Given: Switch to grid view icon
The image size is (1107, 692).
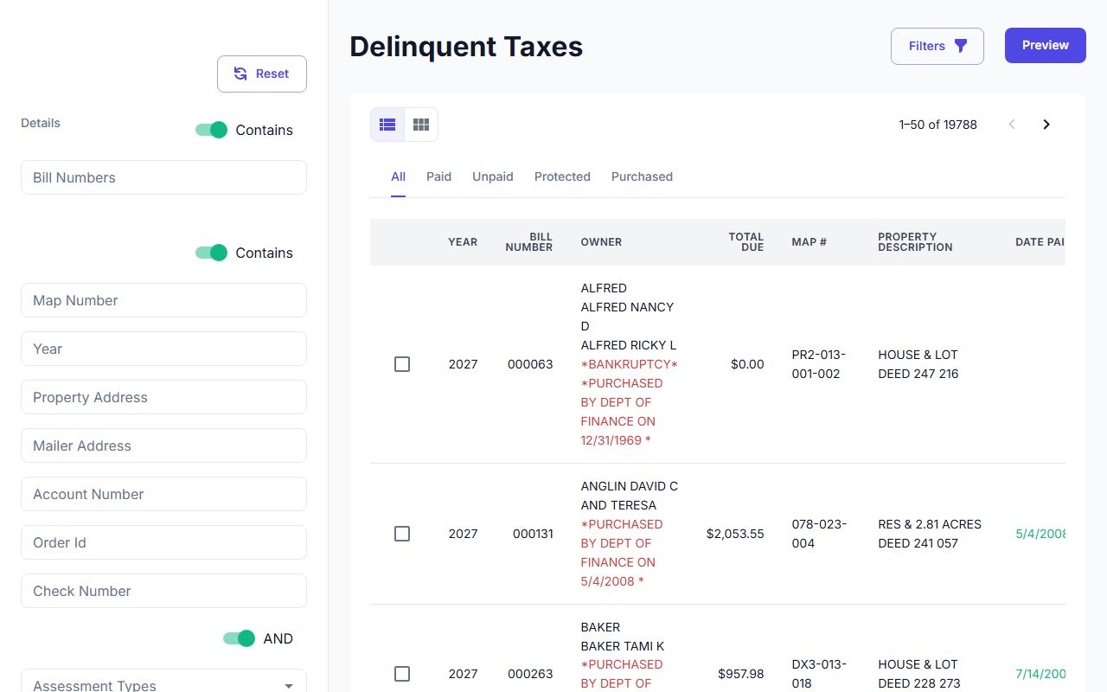Looking at the screenshot, I should 421,125.
